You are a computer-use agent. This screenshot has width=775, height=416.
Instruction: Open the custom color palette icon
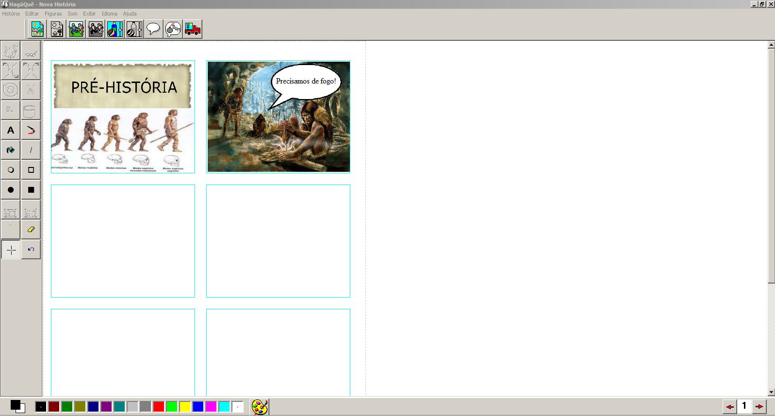[260, 407]
